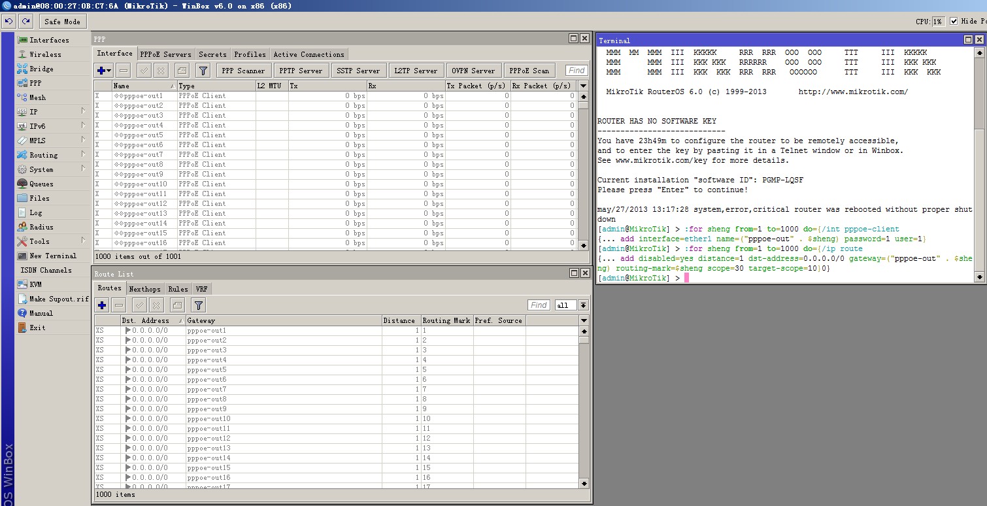Switch to Secrets tab
Image resolution: width=987 pixels, height=506 pixels.
[212, 54]
